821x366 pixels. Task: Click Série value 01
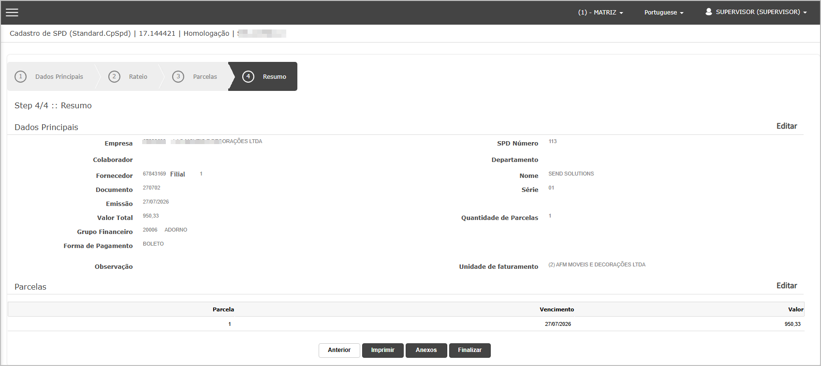point(551,188)
